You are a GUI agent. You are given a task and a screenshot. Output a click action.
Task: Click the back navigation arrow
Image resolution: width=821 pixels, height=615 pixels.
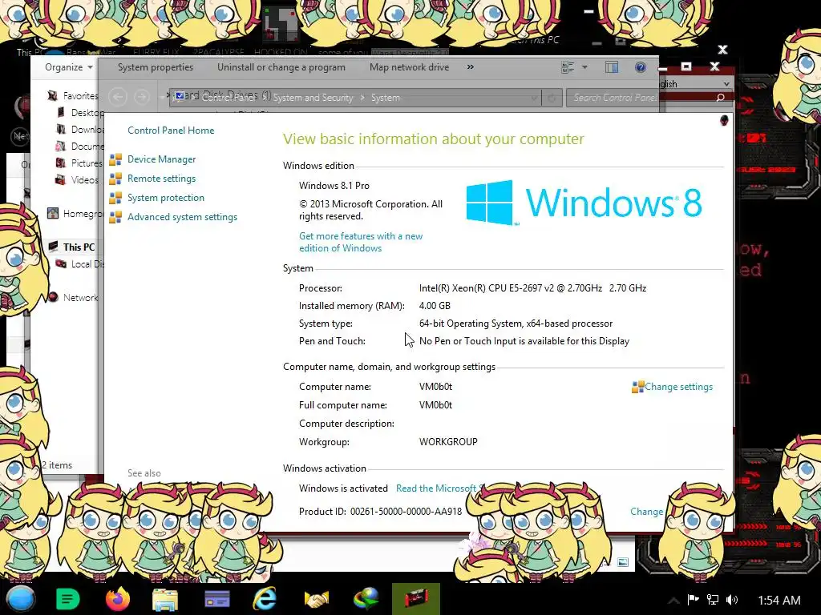pos(118,97)
